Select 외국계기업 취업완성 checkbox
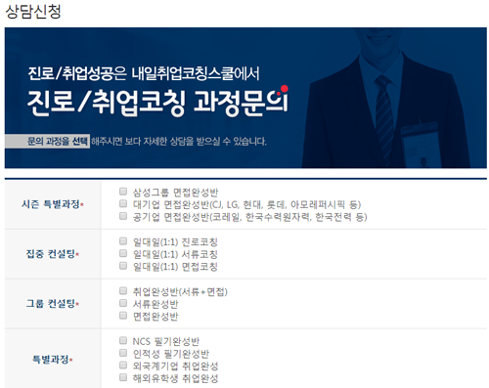489x388 pixels. (123, 365)
